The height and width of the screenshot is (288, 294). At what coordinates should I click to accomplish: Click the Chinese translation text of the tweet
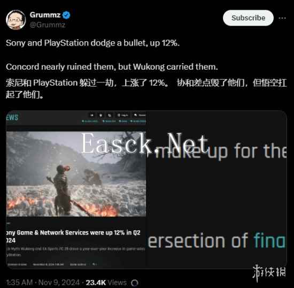(x=146, y=88)
